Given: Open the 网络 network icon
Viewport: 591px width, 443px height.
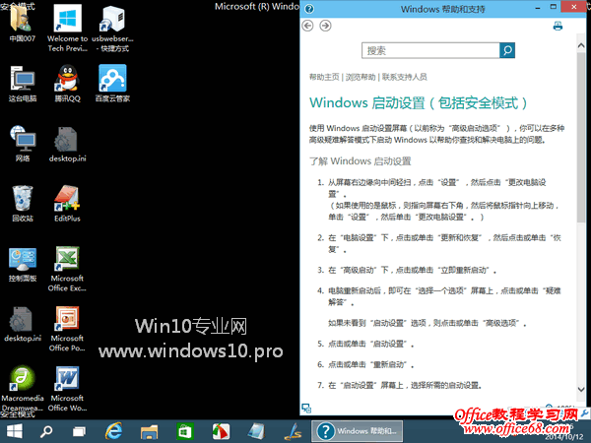Looking at the screenshot, I should tap(23, 144).
